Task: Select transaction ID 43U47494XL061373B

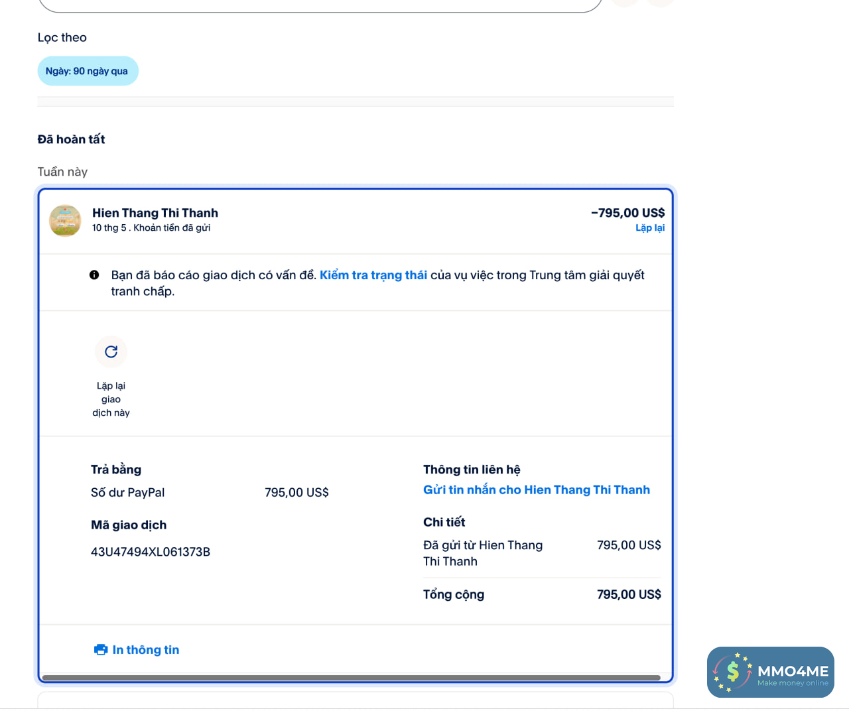Action: pyautogui.click(x=151, y=552)
